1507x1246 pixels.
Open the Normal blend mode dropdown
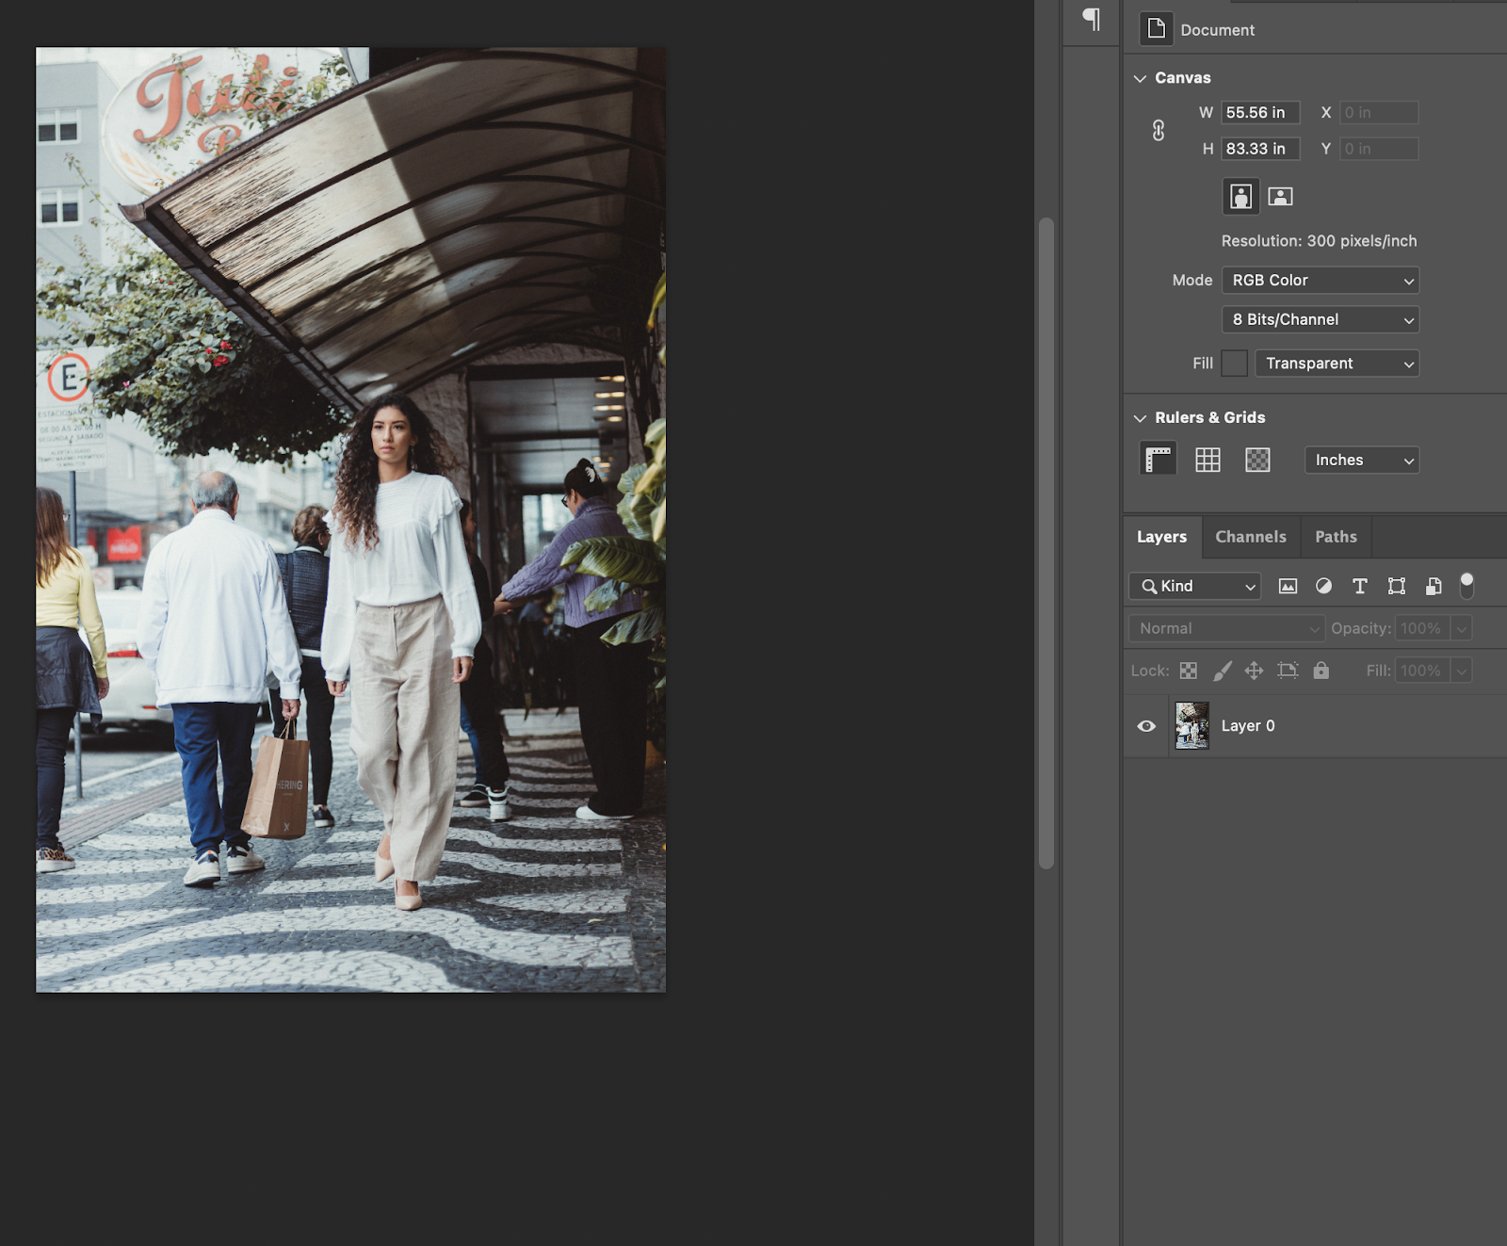pyautogui.click(x=1226, y=628)
